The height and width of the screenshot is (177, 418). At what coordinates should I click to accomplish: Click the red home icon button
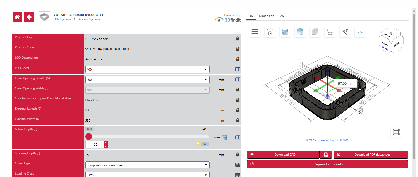17,17
